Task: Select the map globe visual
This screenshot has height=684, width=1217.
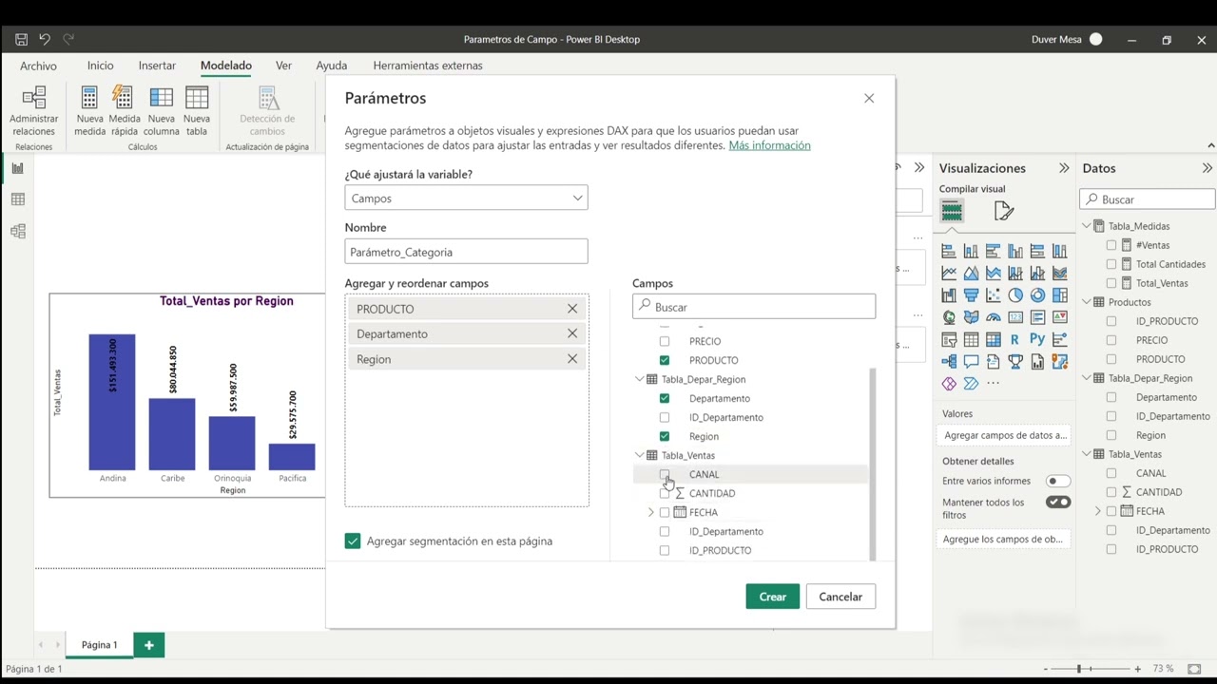Action: point(949,316)
